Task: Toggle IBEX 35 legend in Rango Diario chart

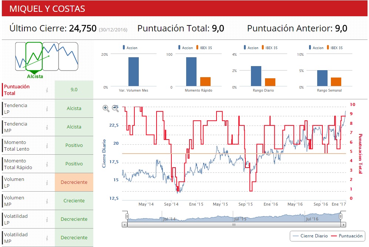Action: (x=269, y=48)
